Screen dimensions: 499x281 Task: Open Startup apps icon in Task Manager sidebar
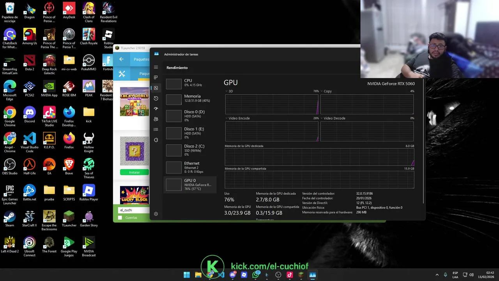156,109
